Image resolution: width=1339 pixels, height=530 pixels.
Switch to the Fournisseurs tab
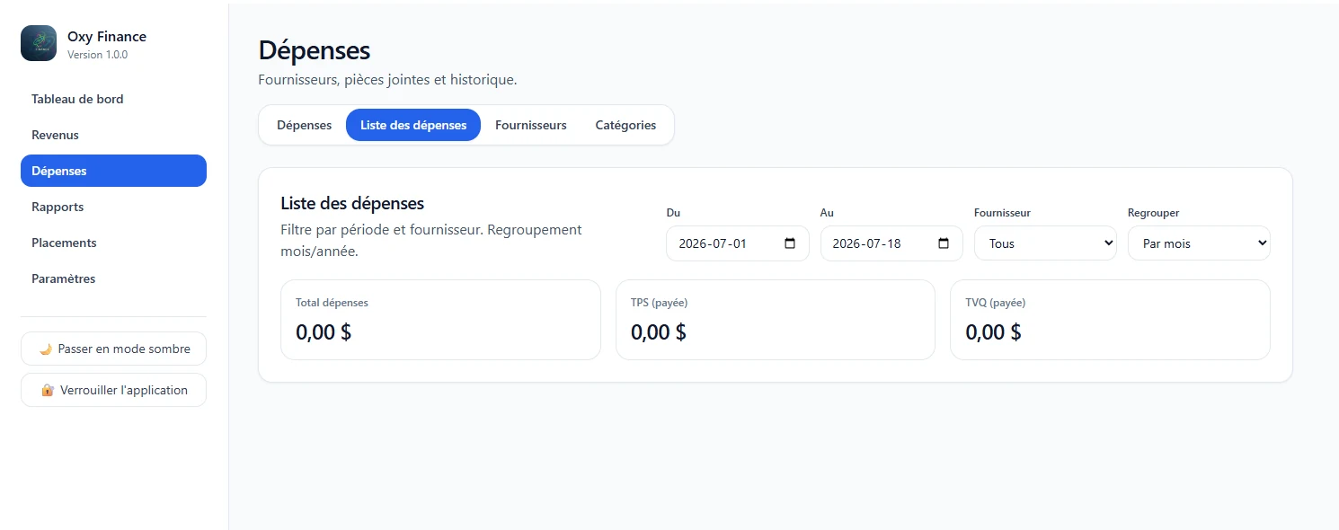(531, 125)
